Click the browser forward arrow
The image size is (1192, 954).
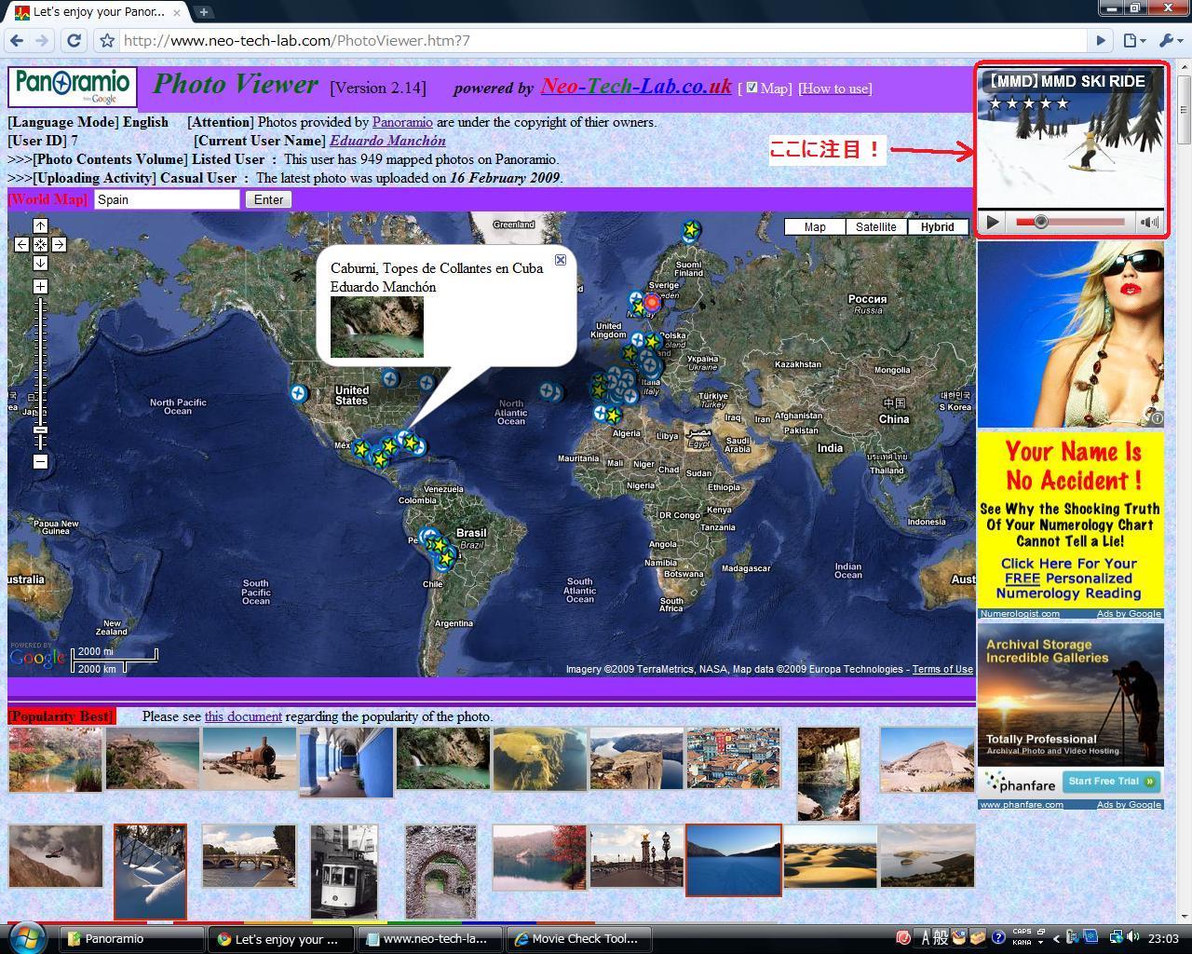[42, 40]
